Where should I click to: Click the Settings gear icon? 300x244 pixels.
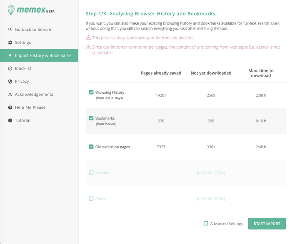coord(10,42)
